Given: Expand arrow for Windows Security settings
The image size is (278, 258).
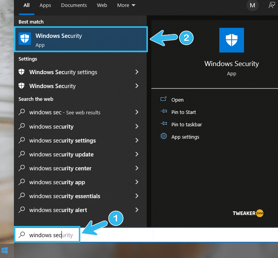Looking at the screenshot, I should (137, 72).
